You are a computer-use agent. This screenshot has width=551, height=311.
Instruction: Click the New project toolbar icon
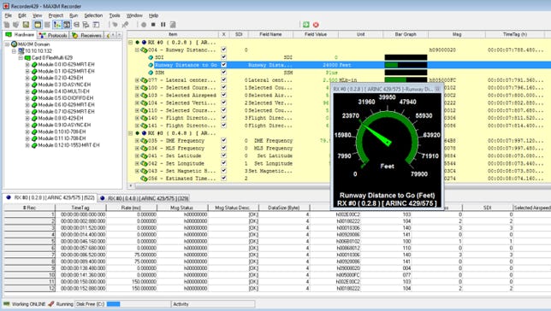(x=7, y=25)
